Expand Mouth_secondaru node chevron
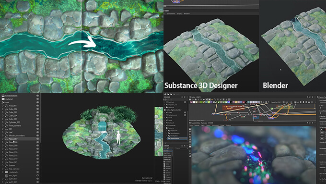Screen dimensions: 326x184 (3, 135)
